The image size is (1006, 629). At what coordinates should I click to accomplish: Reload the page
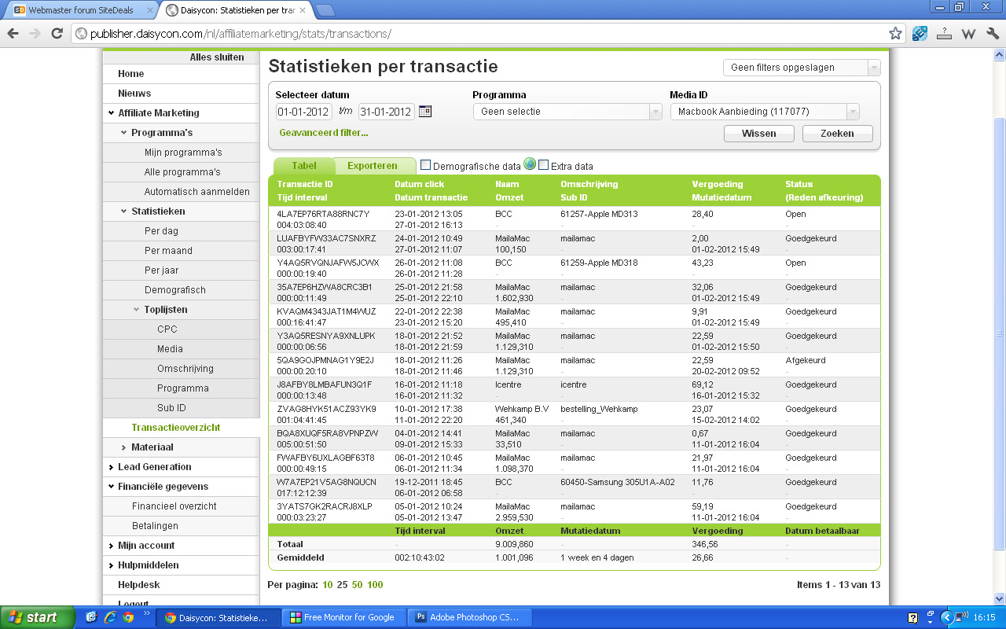(x=57, y=34)
